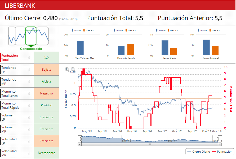Open info icon for Volumen MP
The image size is (236, 159).
pyautogui.click(x=29, y=129)
